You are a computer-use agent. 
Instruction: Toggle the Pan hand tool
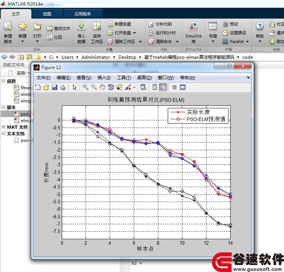point(102,87)
